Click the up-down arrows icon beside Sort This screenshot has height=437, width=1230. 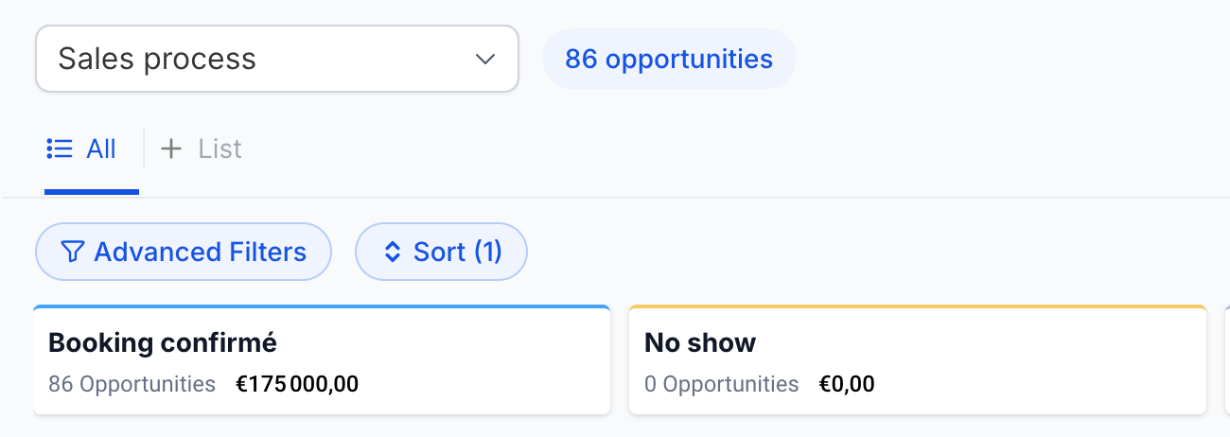click(393, 252)
